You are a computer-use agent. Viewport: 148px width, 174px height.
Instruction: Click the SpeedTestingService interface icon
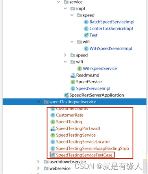click(53, 135)
